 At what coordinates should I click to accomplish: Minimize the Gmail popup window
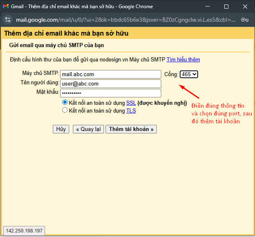tap(207, 7)
